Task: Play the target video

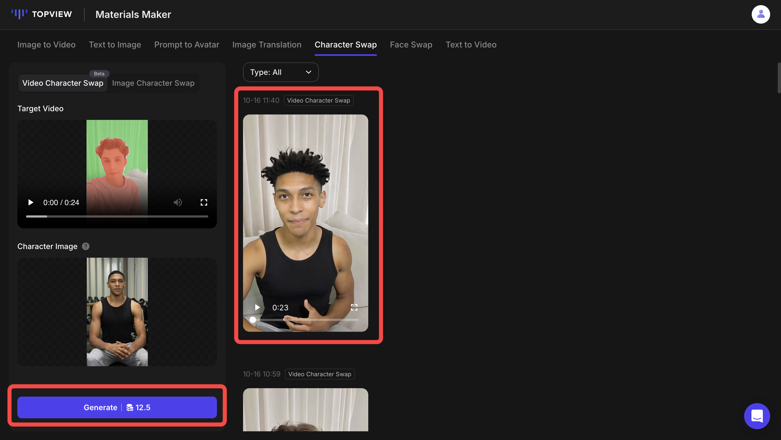Action: pyautogui.click(x=30, y=202)
